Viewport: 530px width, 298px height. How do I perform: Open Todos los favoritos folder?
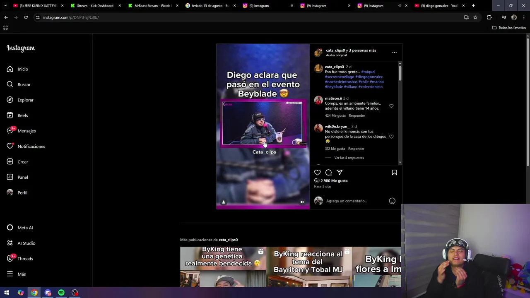tap(509, 28)
